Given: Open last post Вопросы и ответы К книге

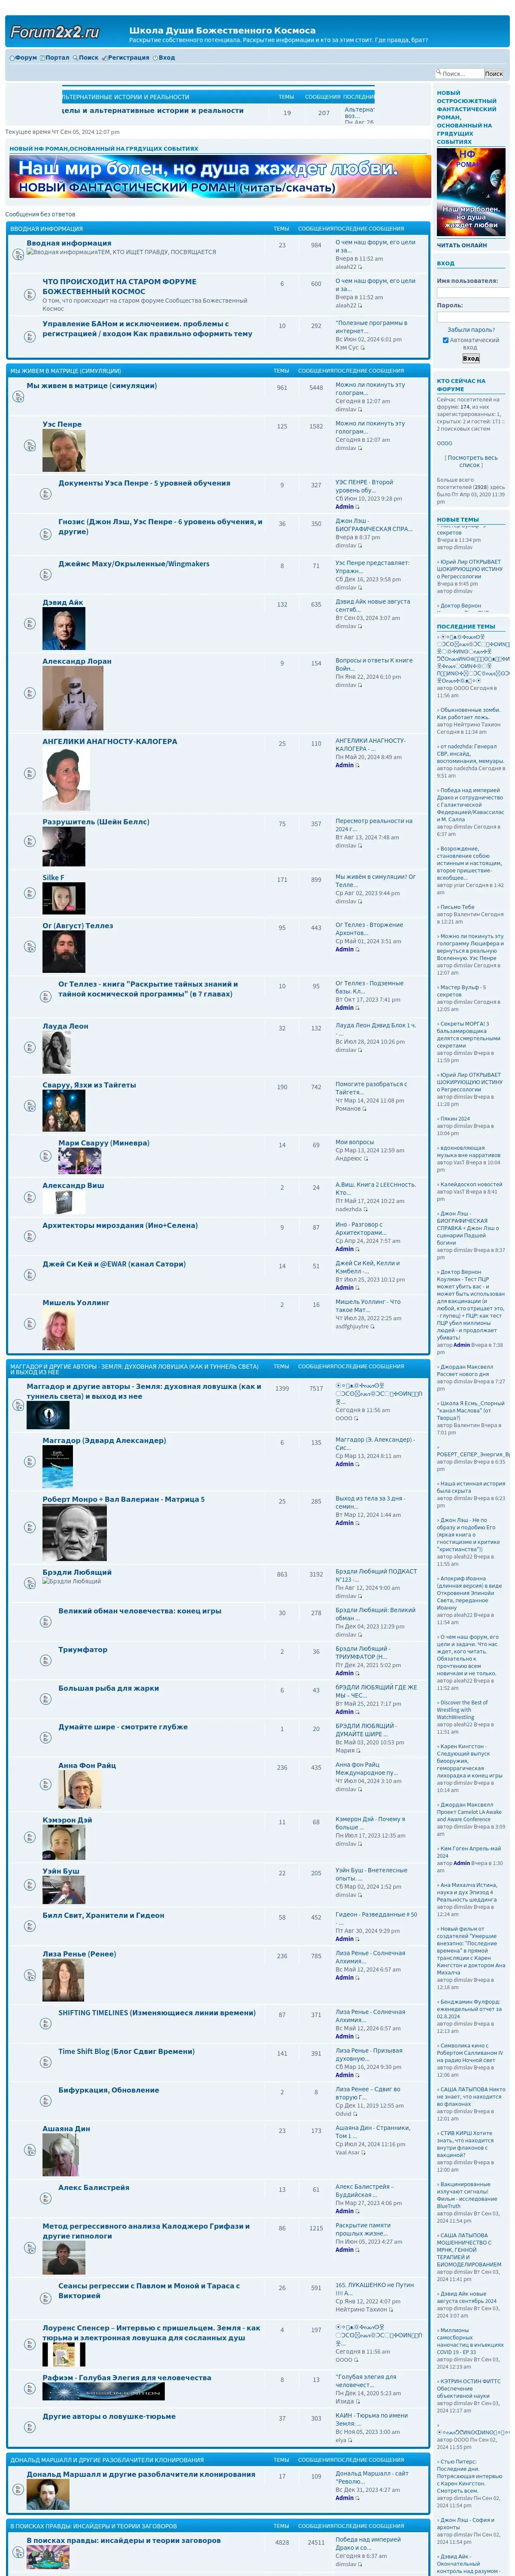Looking at the screenshot, I should (x=374, y=664).
